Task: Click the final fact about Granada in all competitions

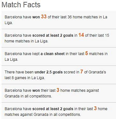Action: click(x=59, y=111)
